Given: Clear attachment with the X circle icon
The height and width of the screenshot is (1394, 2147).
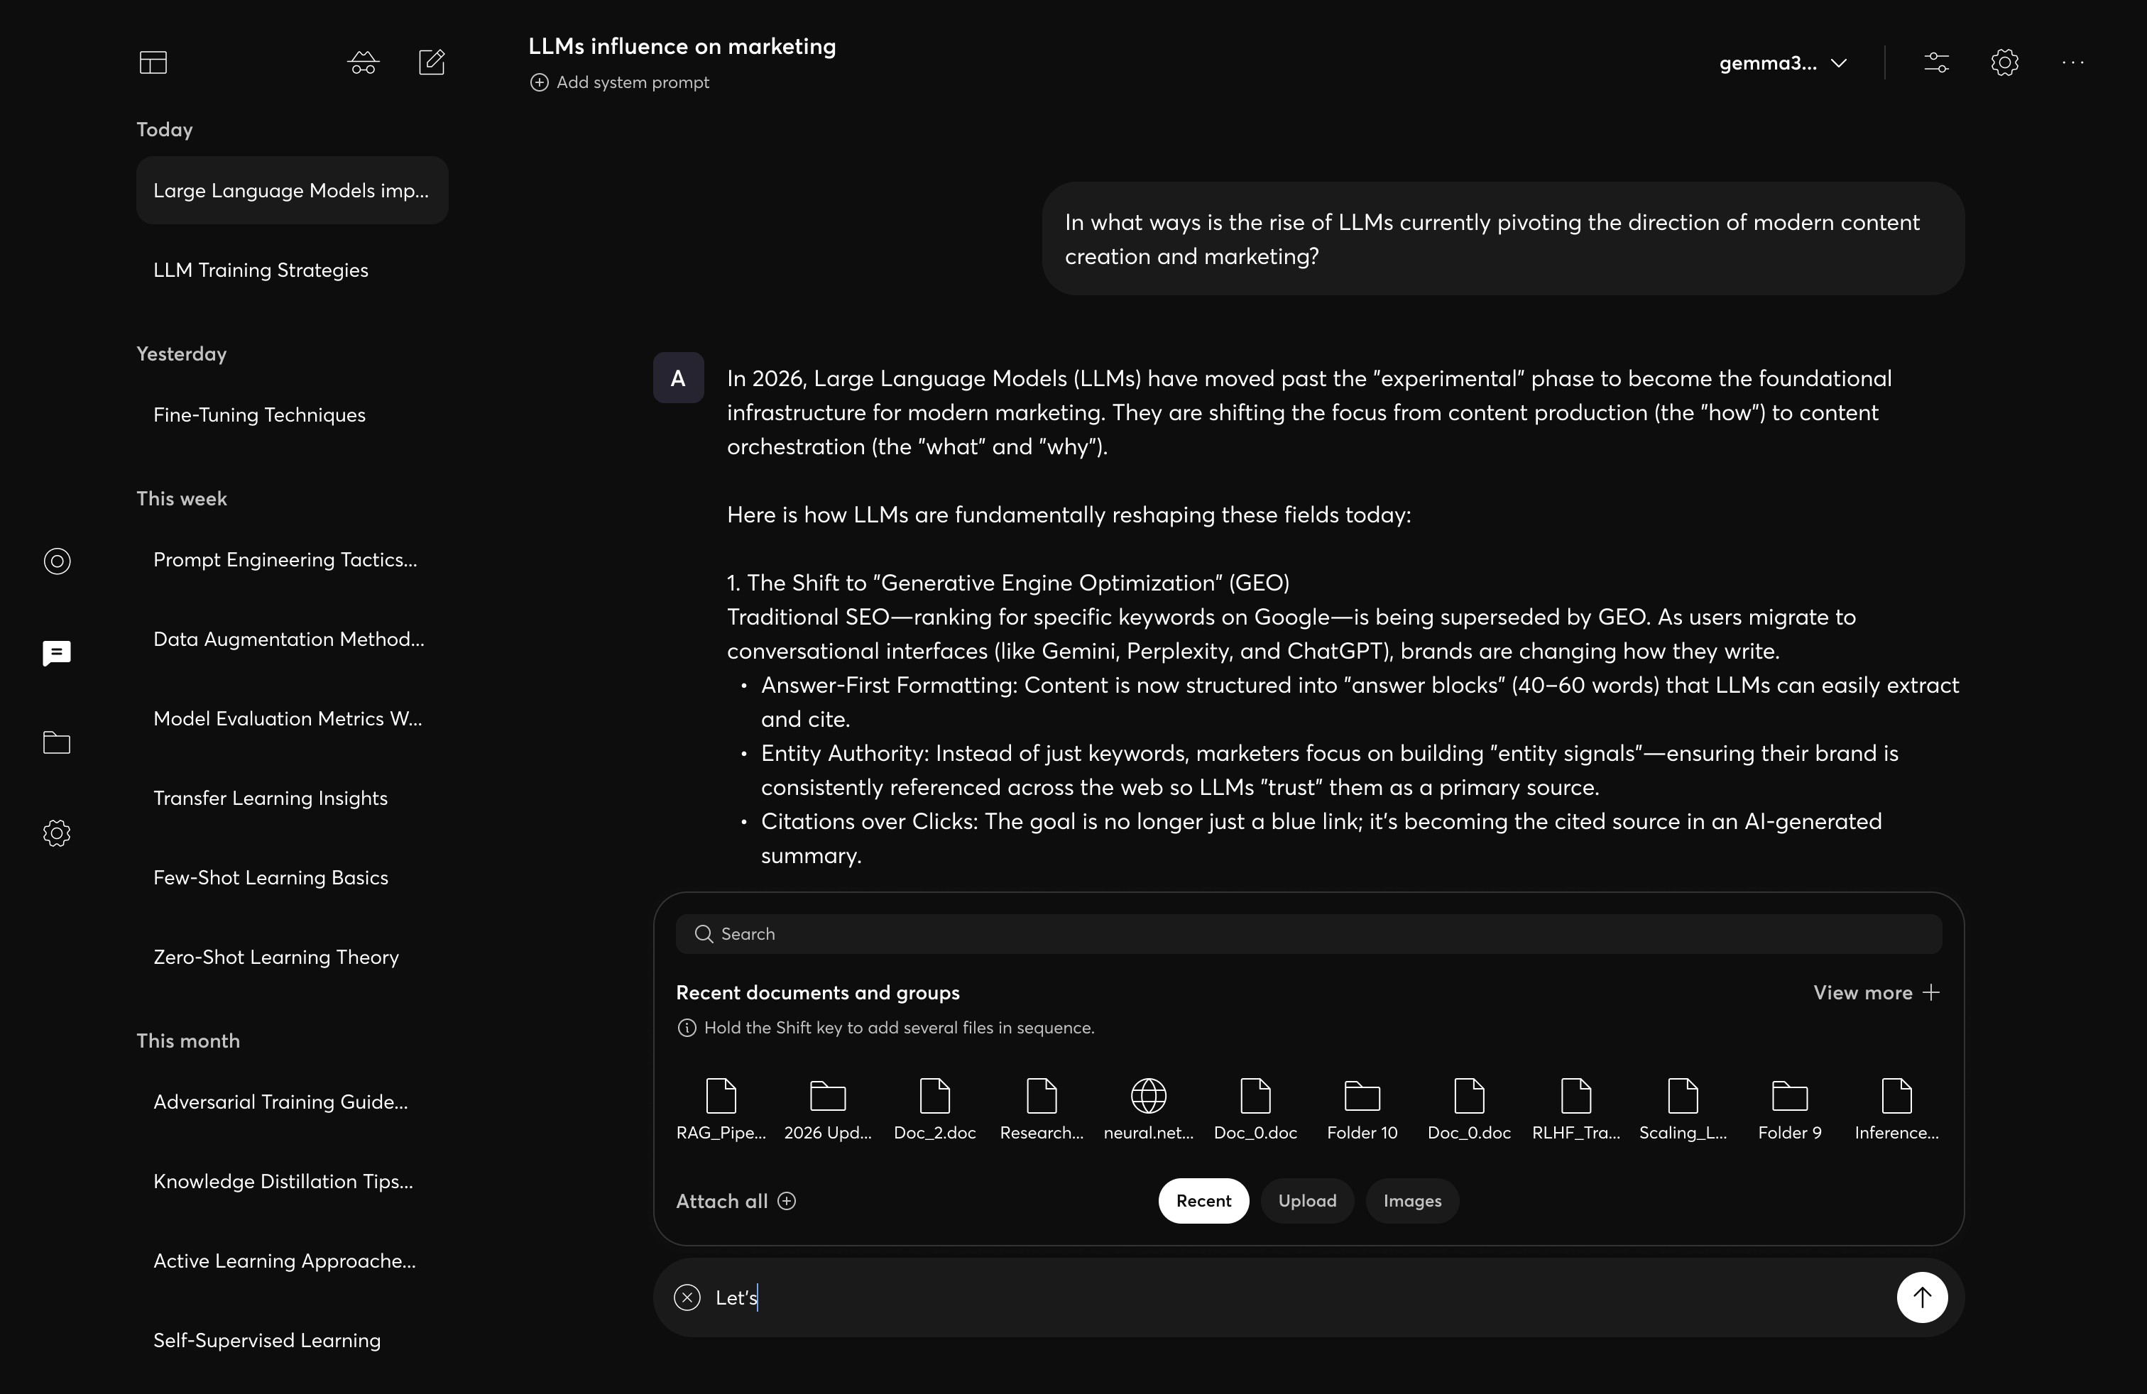Looking at the screenshot, I should pyautogui.click(x=687, y=1297).
